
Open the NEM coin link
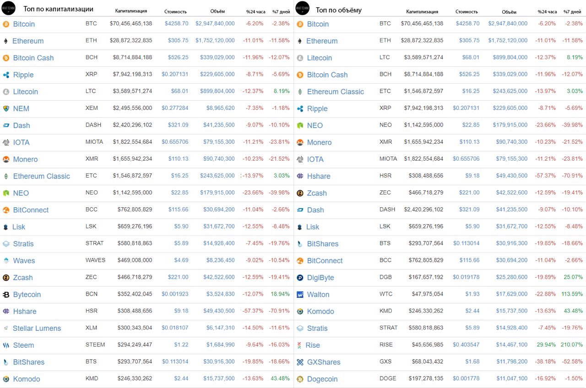coord(21,108)
